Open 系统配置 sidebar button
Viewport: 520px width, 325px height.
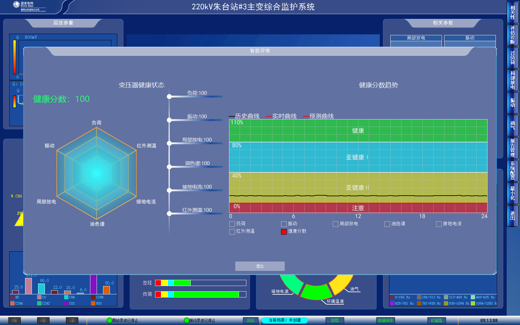click(x=513, y=171)
